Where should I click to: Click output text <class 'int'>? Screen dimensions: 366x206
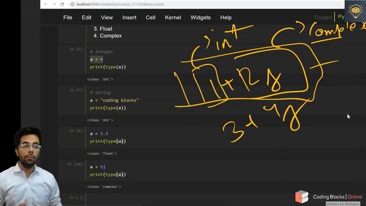[x=100, y=80]
